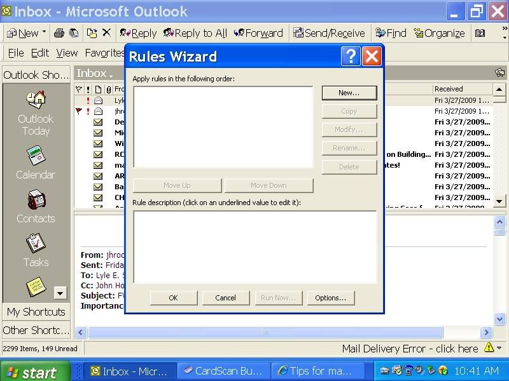Click Reply in the Outlook toolbar

coord(138,33)
